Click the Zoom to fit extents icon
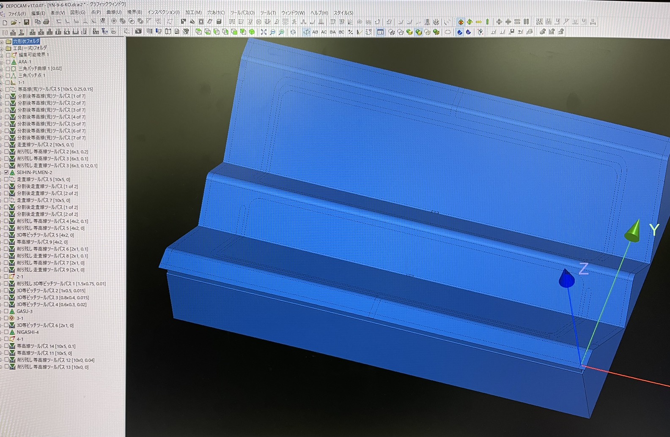670x437 pixels. (264, 32)
